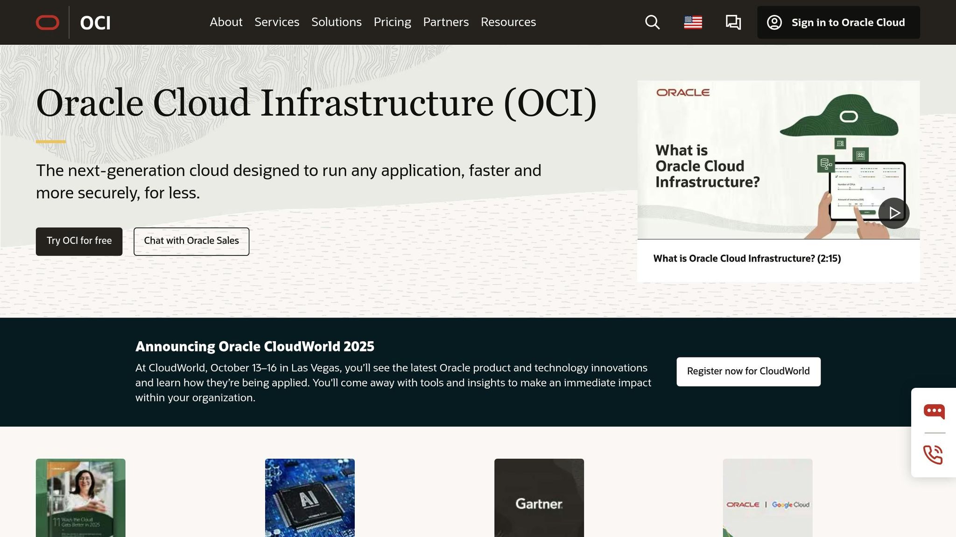
Task: Open the Solutions menu
Action: (337, 22)
